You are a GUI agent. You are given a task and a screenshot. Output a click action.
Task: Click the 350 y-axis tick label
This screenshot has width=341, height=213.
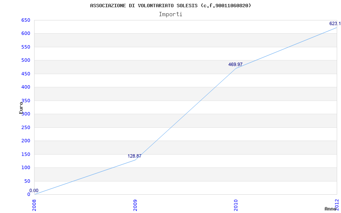(26, 101)
